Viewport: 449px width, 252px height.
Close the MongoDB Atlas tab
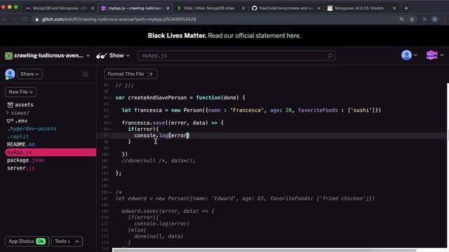[x=243, y=8]
